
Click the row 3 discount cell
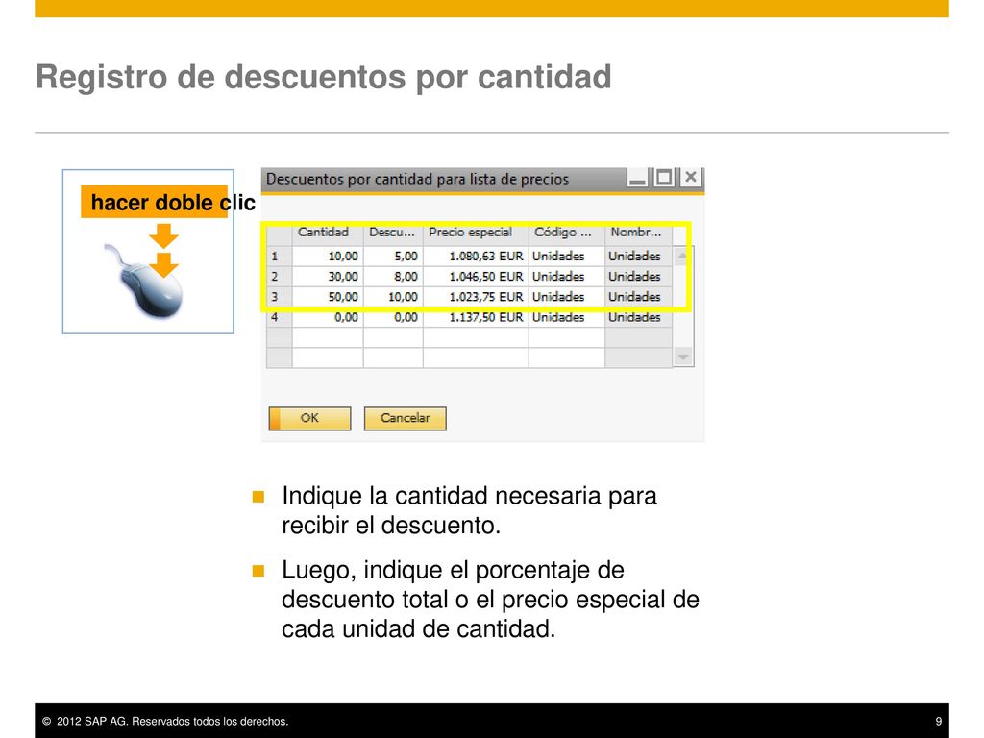pos(393,297)
